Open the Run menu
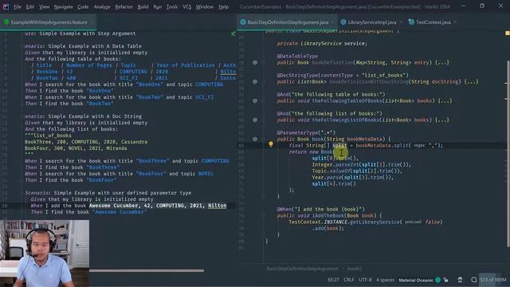This screenshot has width=510, height=287. (x=158, y=7)
